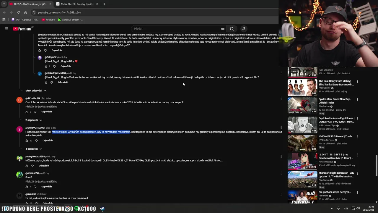This screenshot has width=378, height=213.
Task: Like the @ondra5558 comment Sora2
Action: [27, 187]
